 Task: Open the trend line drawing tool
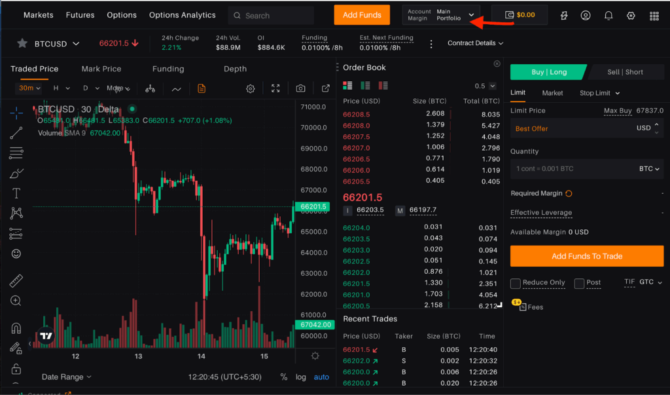click(16, 133)
